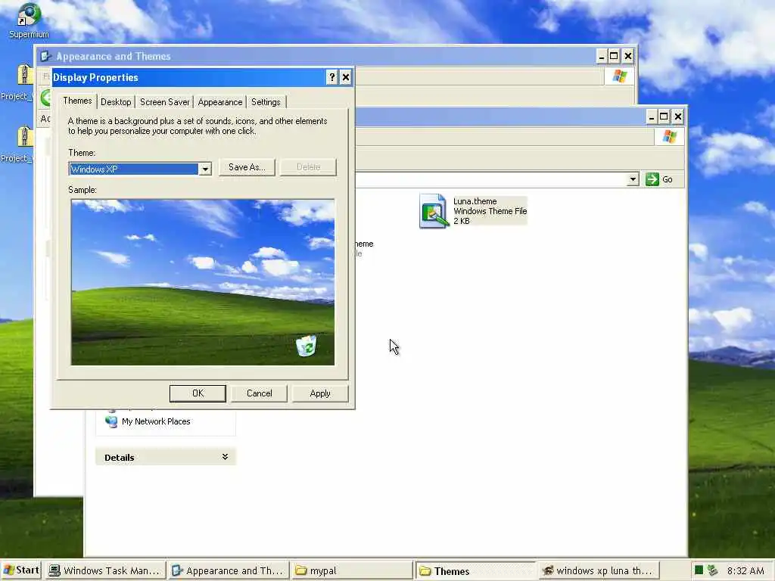Open the Supermium desktop shortcut
775x581 pixels.
(28, 20)
